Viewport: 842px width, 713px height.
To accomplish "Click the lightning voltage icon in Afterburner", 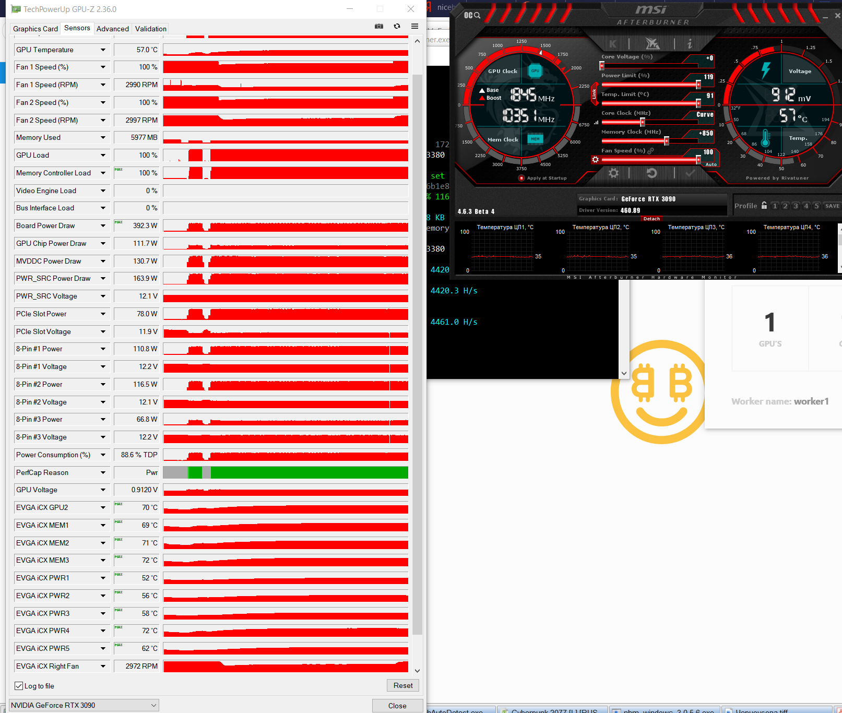I will (766, 70).
